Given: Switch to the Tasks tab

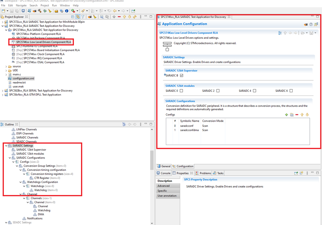Looking at the screenshot, I should (218, 173).
